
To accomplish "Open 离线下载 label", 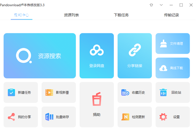I will coord(176,68).
